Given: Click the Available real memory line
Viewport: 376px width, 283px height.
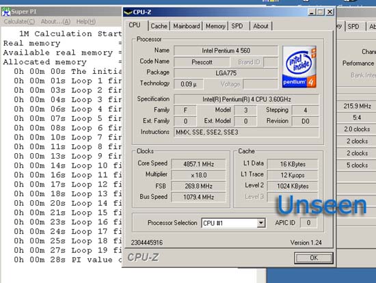Looking at the screenshot, I should tap(63, 53).
